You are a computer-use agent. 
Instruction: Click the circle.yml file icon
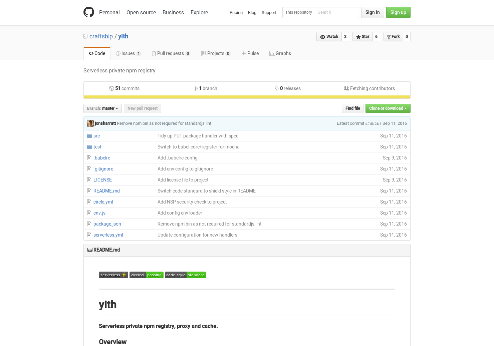89,202
